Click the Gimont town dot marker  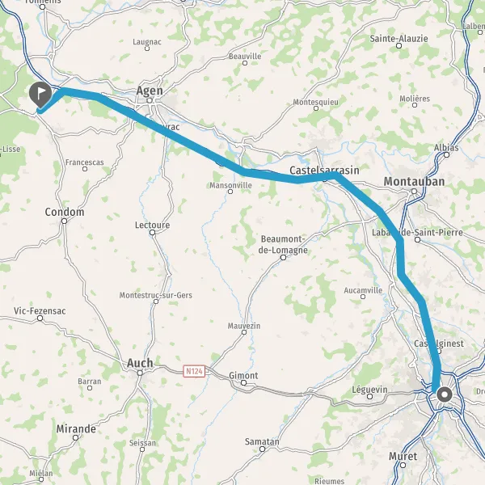click(x=244, y=383)
